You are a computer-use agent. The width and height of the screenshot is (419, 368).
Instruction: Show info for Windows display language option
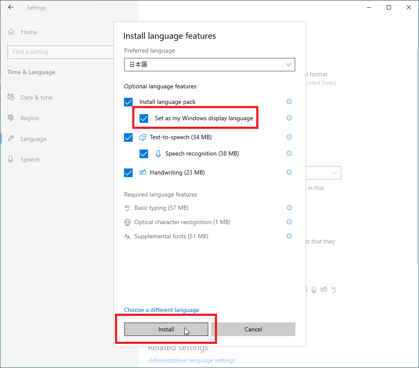[289, 118]
